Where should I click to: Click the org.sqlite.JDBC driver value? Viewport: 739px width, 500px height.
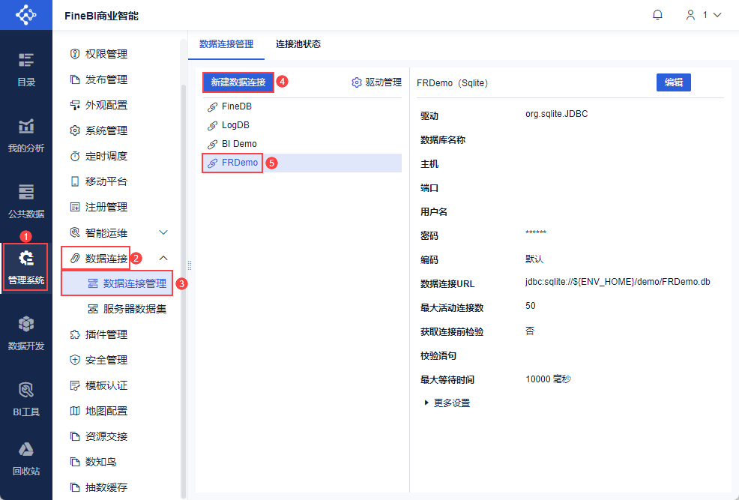click(x=557, y=114)
